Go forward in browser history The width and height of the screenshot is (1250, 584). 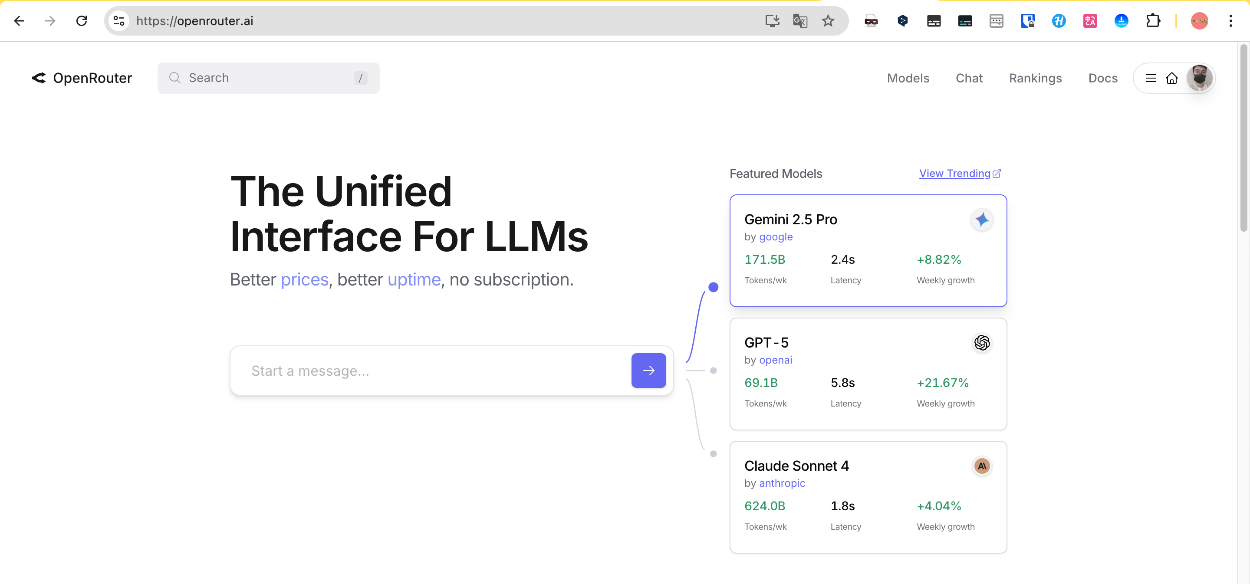point(50,21)
